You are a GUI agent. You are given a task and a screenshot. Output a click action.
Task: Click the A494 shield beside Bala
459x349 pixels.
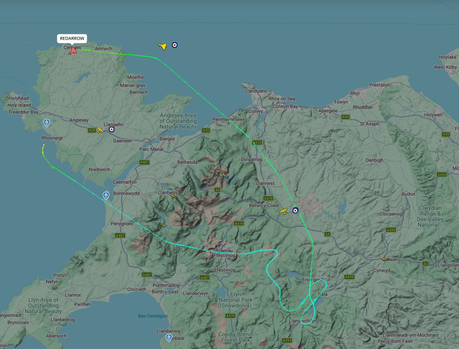(x=349, y=277)
